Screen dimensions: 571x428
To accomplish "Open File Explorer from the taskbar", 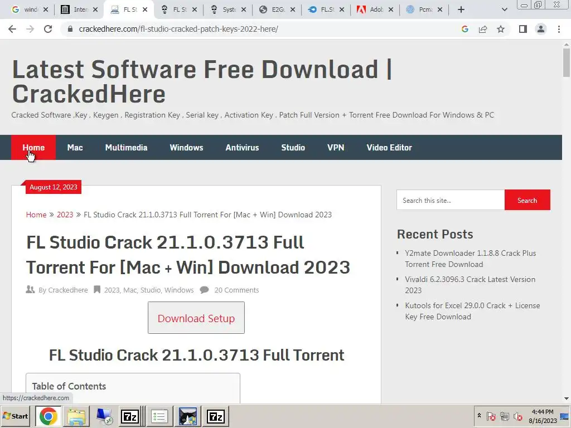I will [x=76, y=416].
